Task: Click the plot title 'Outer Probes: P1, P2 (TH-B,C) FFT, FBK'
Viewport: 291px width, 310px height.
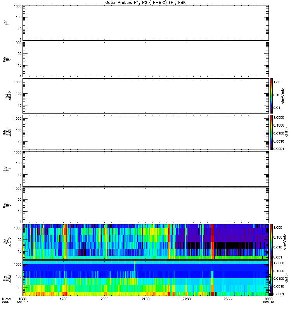Action: (x=145, y=3)
